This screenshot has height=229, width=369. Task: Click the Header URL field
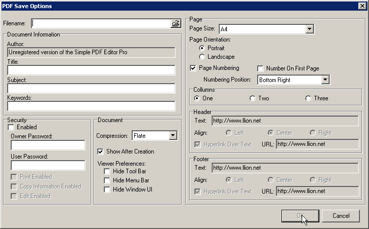coord(318,144)
